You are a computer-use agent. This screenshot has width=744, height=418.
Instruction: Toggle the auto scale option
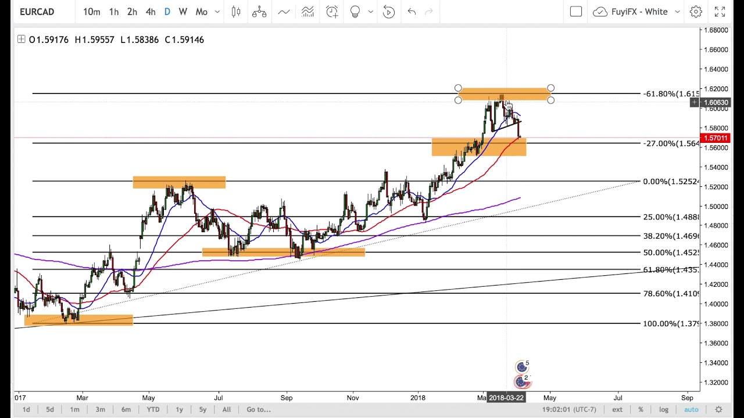[x=691, y=409]
